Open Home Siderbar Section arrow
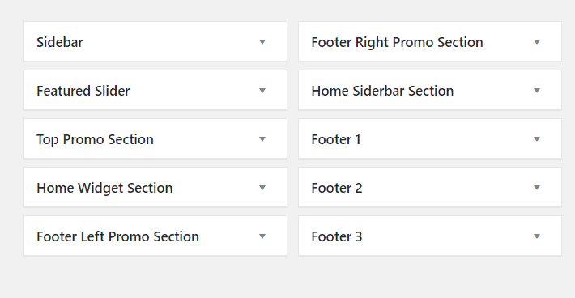This screenshot has height=298, width=575. 537,91
